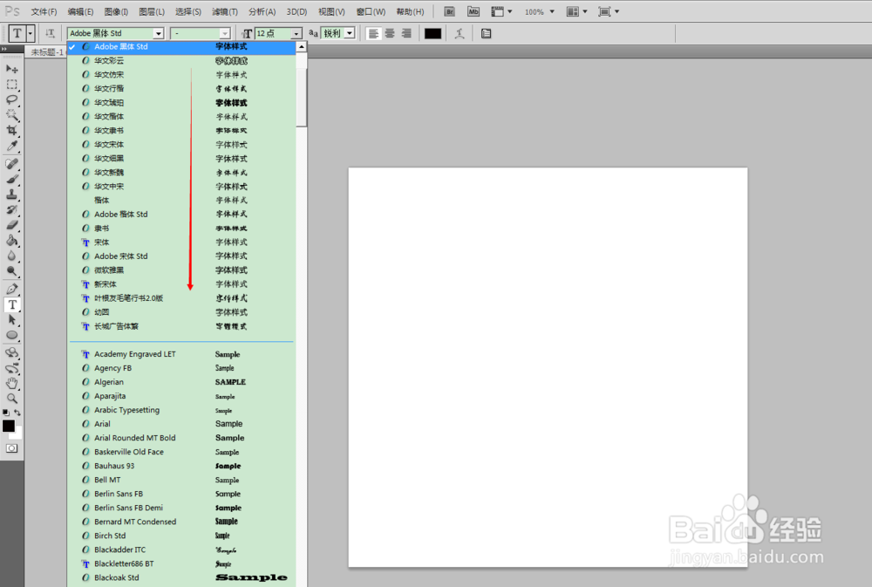This screenshot has width=872, height=587.
Task: Select the Zoom tool
Action: (x=11, y=399)
